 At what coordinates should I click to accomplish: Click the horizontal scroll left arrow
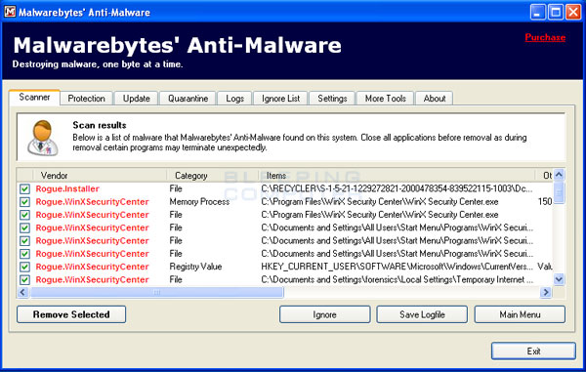tap(22, 292)
